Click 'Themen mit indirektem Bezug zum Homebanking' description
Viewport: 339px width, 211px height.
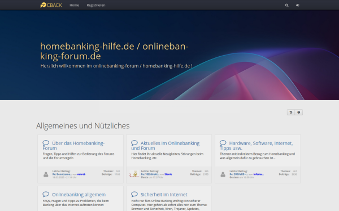coord(257,156)
